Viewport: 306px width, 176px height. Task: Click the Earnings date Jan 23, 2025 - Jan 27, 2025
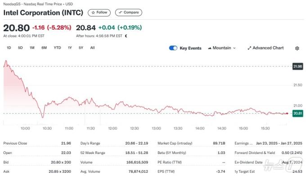tap(279, 143)
